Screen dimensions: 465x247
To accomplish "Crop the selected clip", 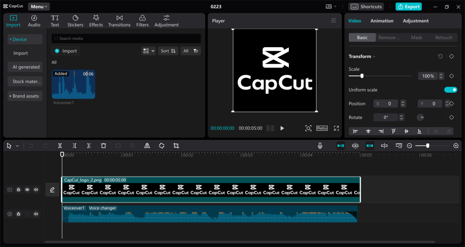I will tap(176, 146).
